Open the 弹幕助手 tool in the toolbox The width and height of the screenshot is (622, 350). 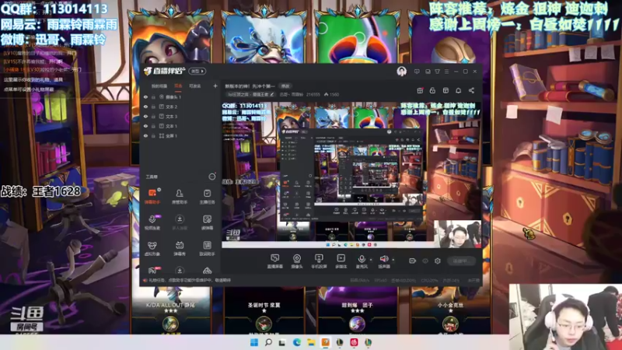152,196
